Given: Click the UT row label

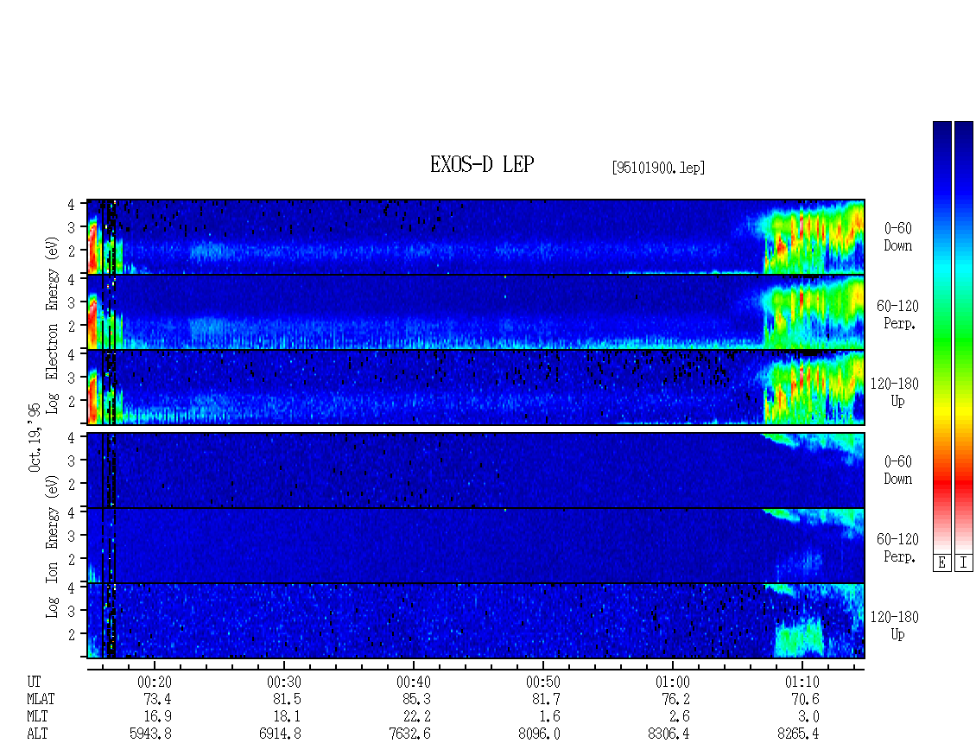Looking at the screenshot, I should [x=34, y=682].
